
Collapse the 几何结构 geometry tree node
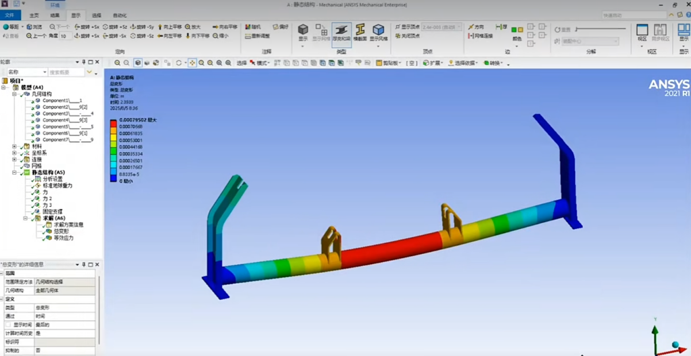pyautogui.click(x=14, y=94)
